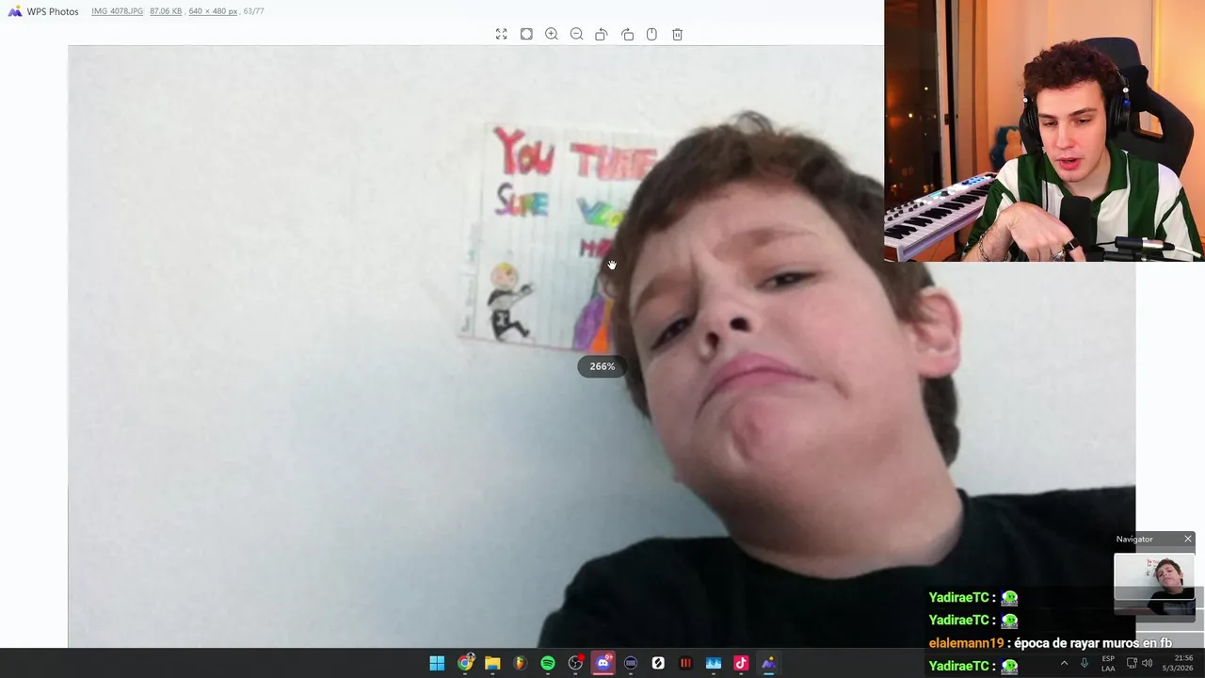Viewport: 1205px width, 678px height.
Task: Rotate the image clockwise
Action: pyautogui.click(x=627, y=34)
